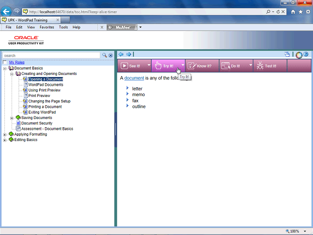Open a new browser tab

(x=65, y=20)
